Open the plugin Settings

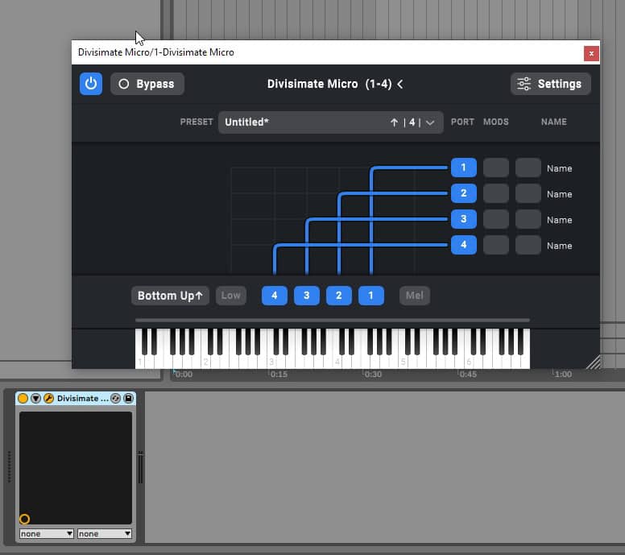pos(550,84)
